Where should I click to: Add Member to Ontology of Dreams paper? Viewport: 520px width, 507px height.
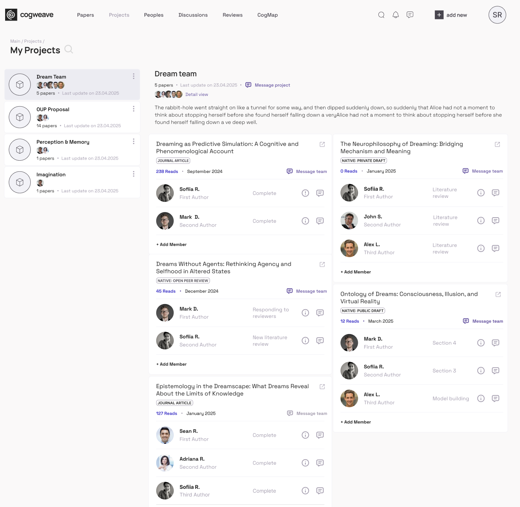pyautogui.click(x=356, y=422)
